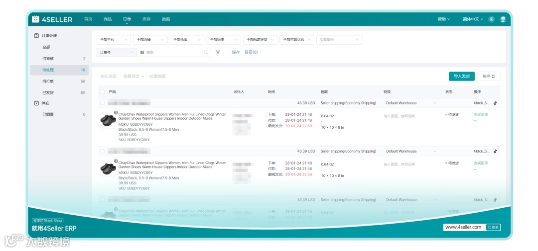
Task: Click quantity badge on second order's product image
Action: [116, 161]
